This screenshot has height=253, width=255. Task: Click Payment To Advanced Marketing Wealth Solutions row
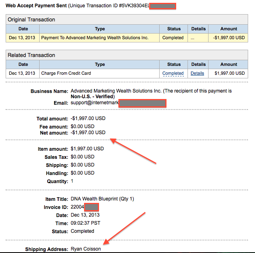(95, 38)
